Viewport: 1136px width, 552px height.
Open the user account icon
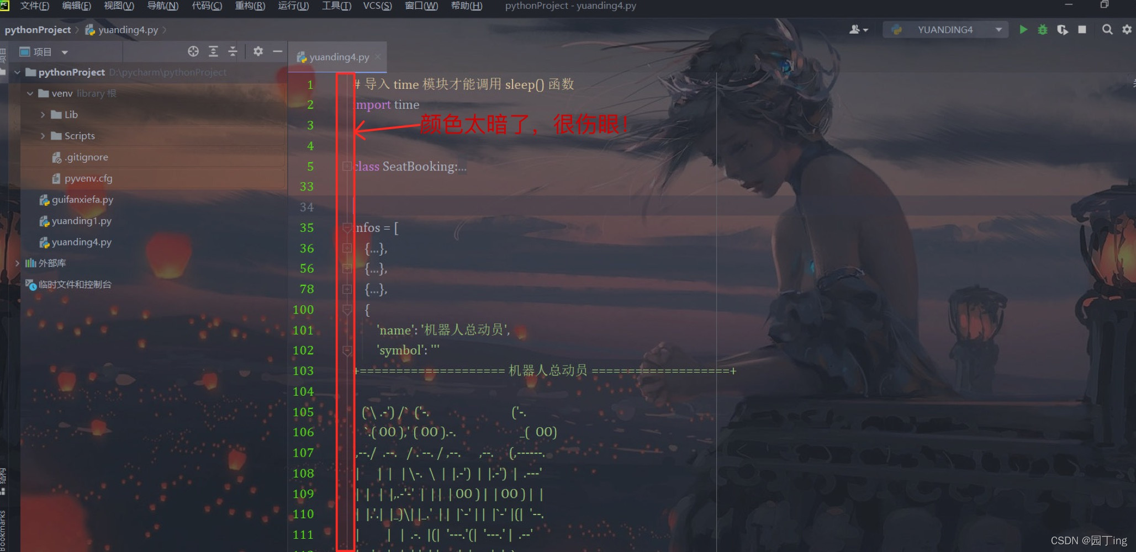click(858, 30)
